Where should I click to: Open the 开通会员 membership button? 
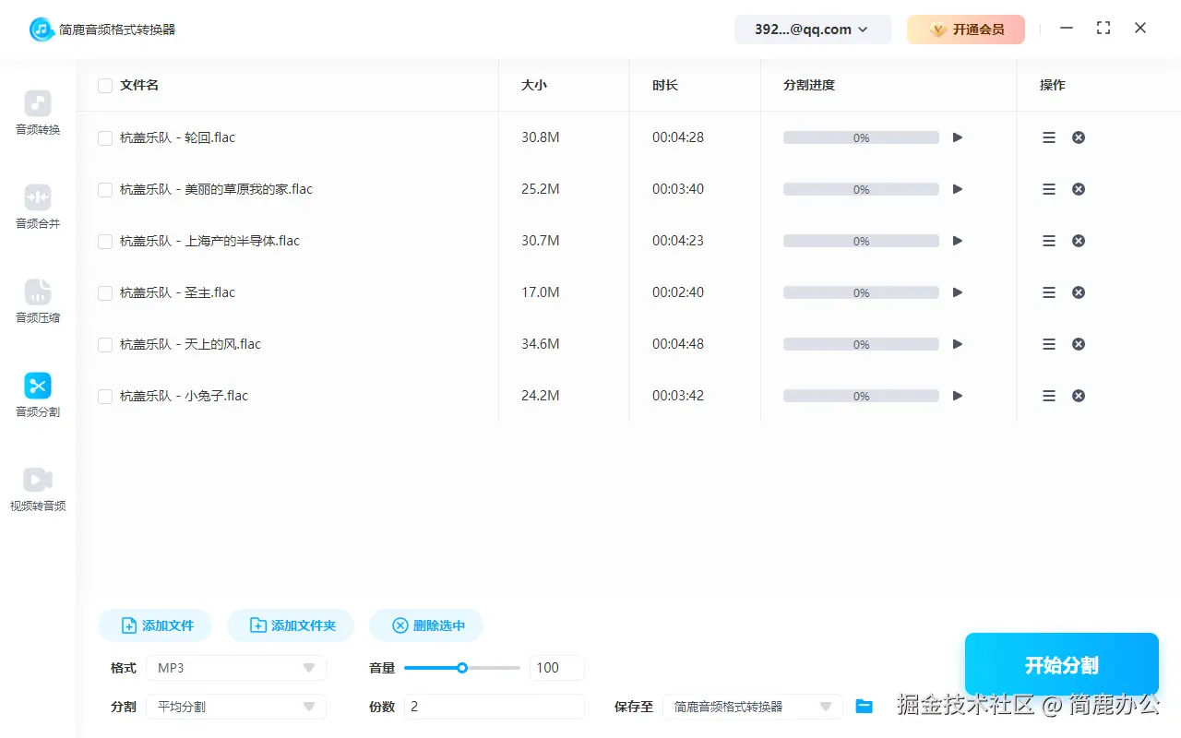point(966,30)
